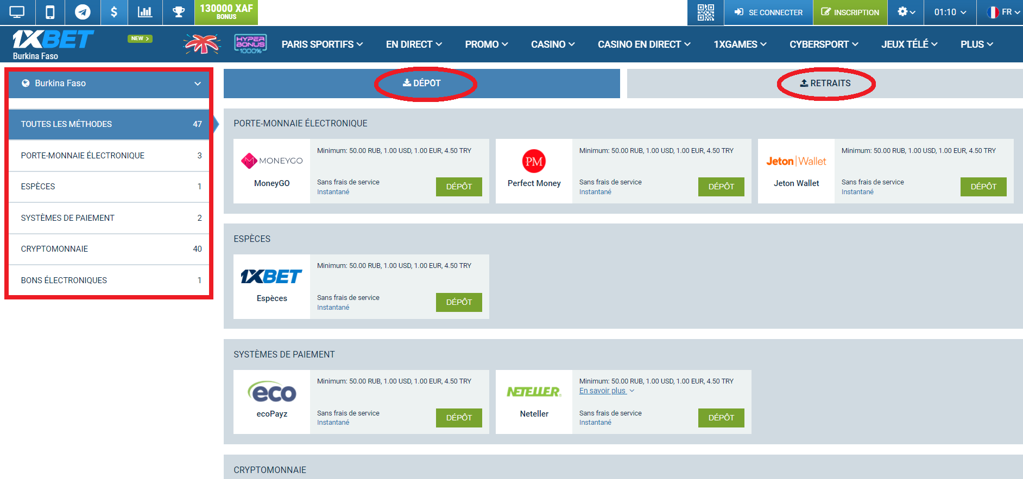Image resolution: width=1023 pixels, height=479 pixels.
Task: Expand the Burkina Faso country selector
Action: click(109, 84)
